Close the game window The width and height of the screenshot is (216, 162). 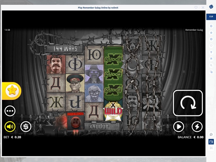click(203, 8)
